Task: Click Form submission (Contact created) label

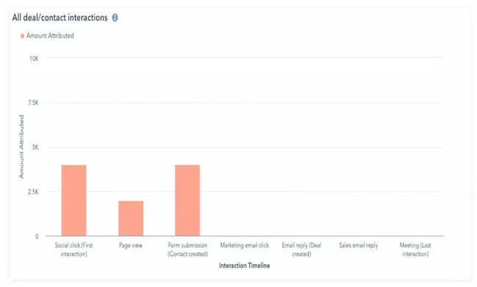Action: point(188,250)
